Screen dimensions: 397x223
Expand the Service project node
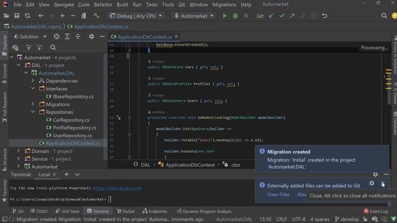pyautogui.click(x=19, y=159)
